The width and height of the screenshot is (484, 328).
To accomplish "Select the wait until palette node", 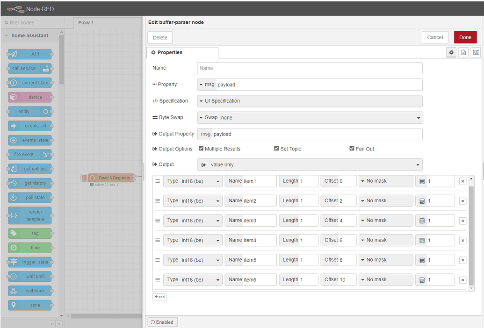I will click(30, 276).
